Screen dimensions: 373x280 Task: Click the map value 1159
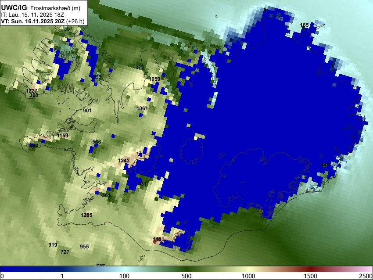click(63, 136)
